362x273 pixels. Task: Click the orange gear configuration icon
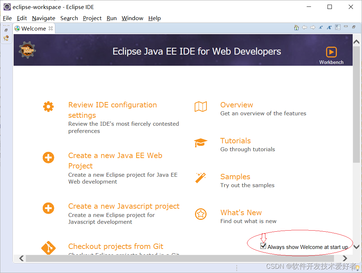click(x=48, y=106)
